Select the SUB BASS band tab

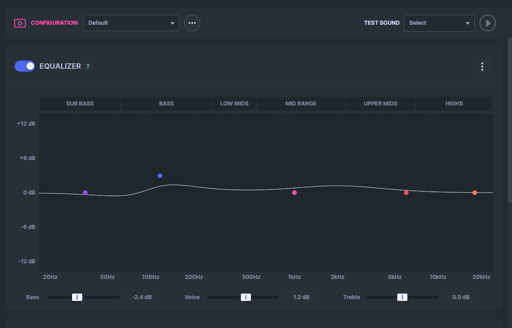80,104
